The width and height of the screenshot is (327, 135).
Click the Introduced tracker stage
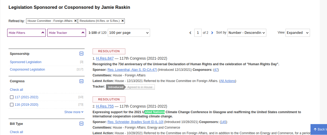115,87
